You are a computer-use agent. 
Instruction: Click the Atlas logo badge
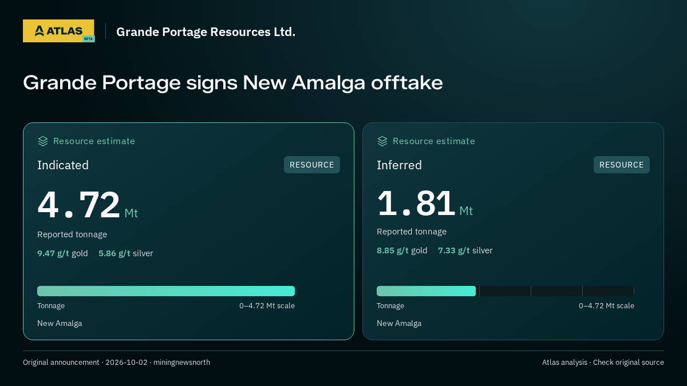(58, 31)
